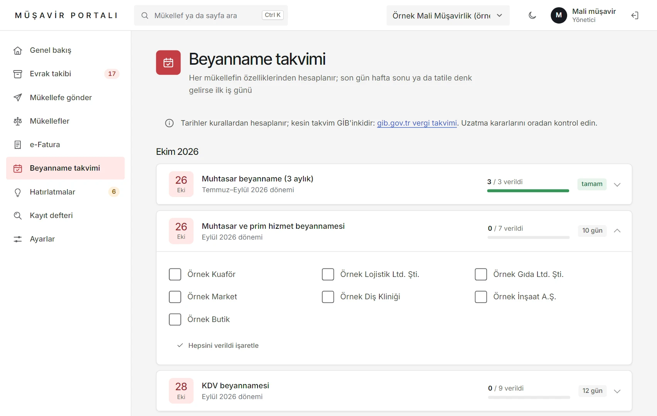Click the search magnifier icon in top bar

(145, 15)
